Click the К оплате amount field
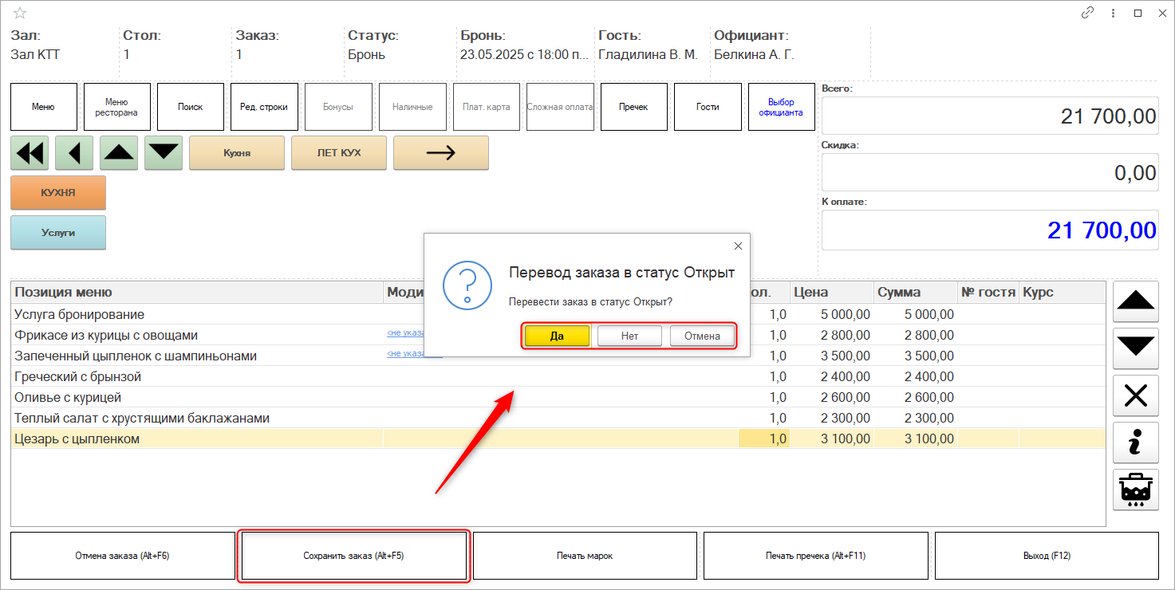Viewport: 1175px width, 590px height. pyautogui.click(x=989, y=230)
